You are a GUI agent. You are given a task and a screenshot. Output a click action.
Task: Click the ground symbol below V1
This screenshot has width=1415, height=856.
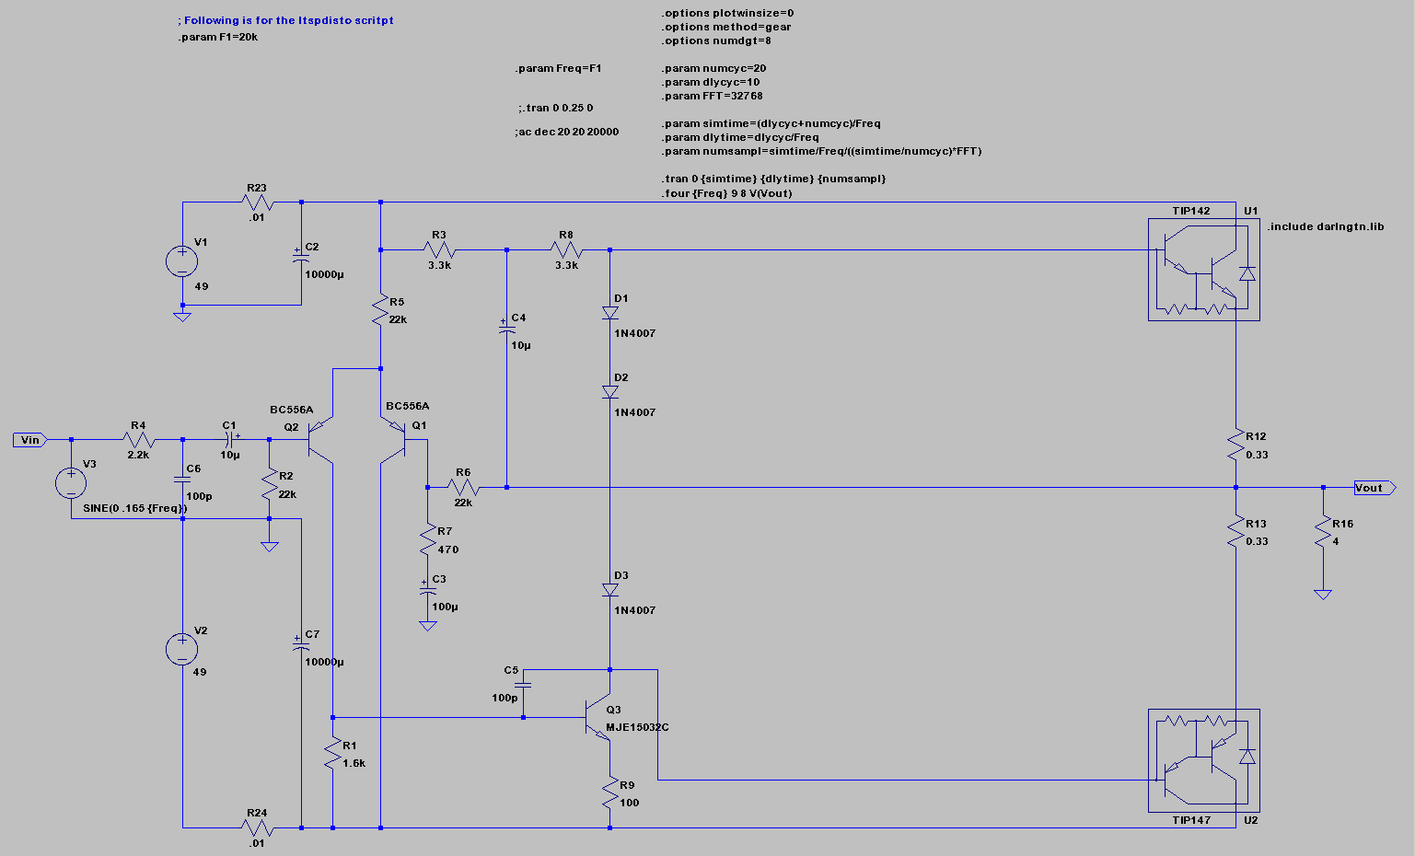pyautogui.click(x=182, y=316)
